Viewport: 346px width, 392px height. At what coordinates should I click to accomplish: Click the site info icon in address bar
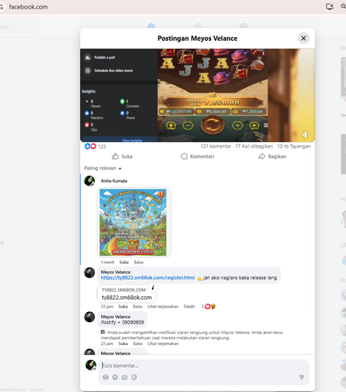tap(2, 7)
